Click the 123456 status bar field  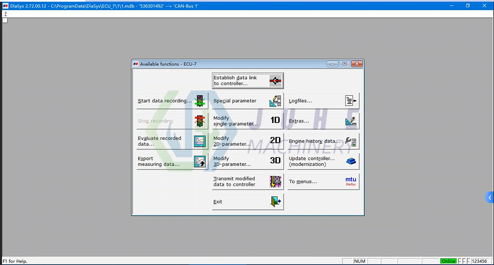[479, 261]
